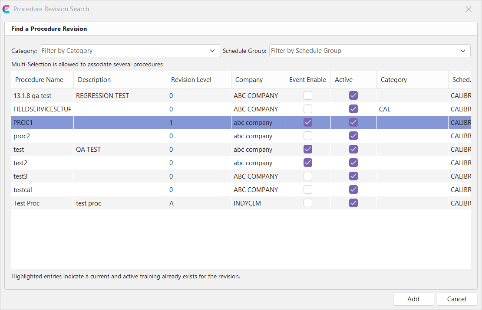482x310 pixels.
Task: Uncheck Active checkbox for FIELDSERVICESETUP
Action: click(x=353, y=109)
